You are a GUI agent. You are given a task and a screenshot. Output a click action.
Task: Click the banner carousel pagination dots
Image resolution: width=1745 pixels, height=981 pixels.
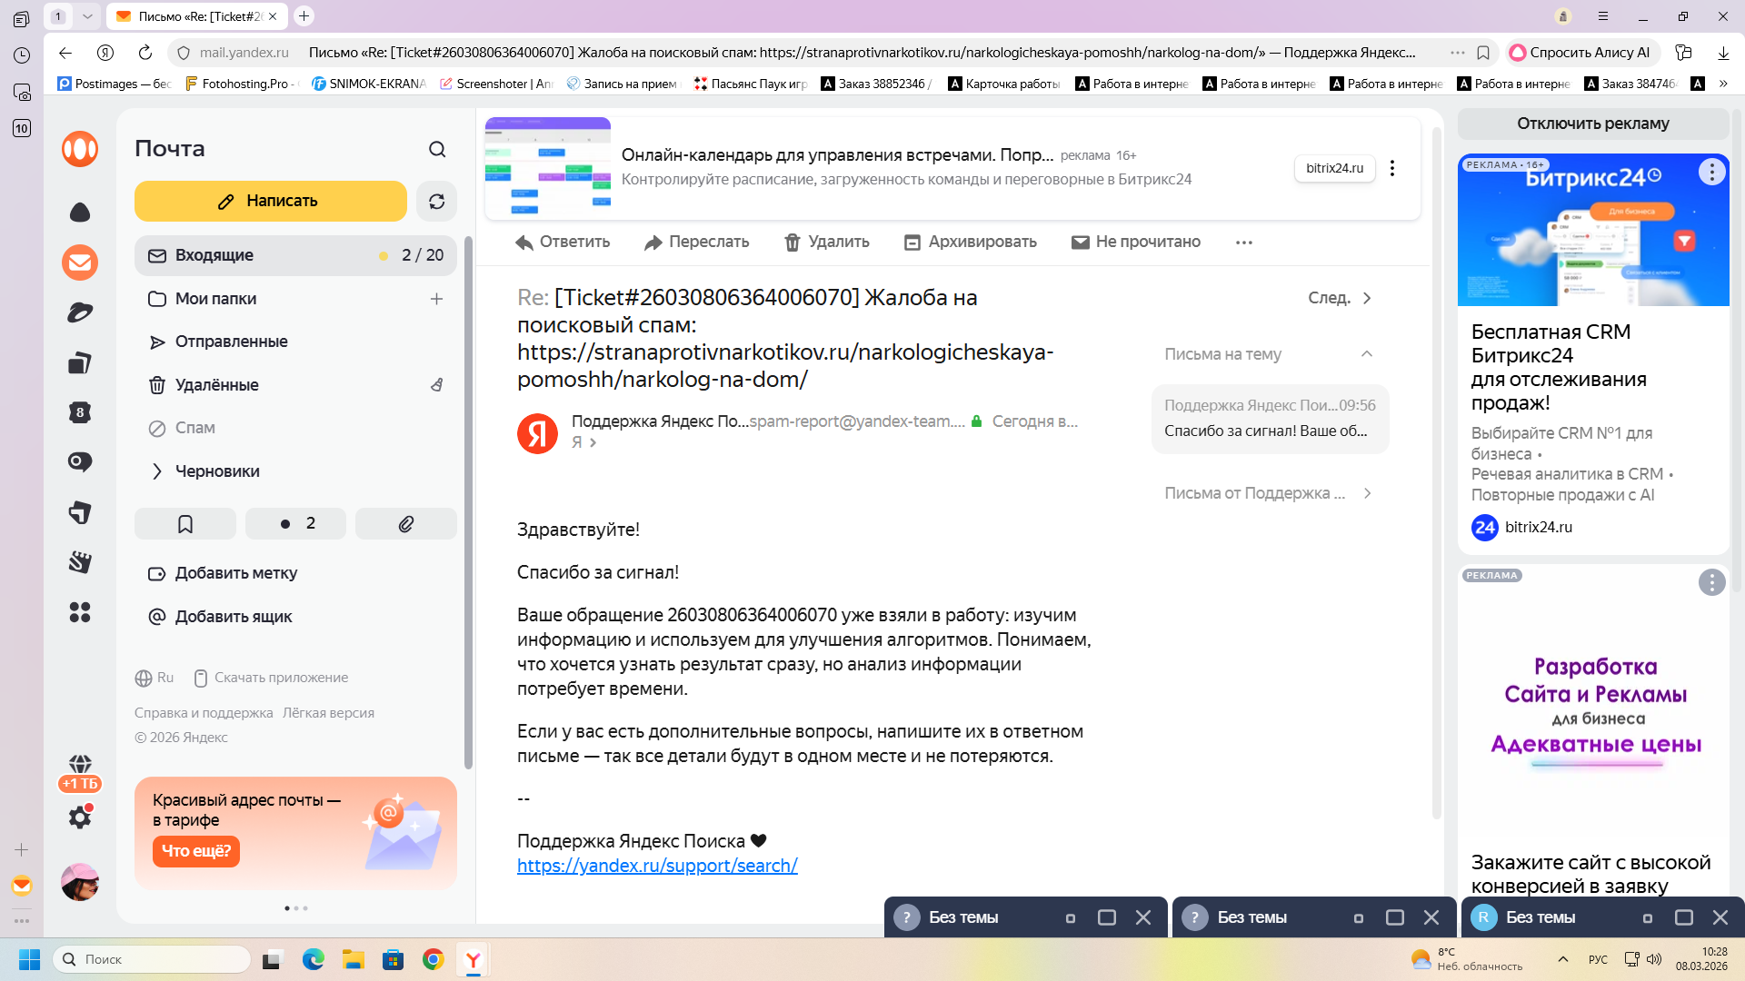click(x=296, y=908)
